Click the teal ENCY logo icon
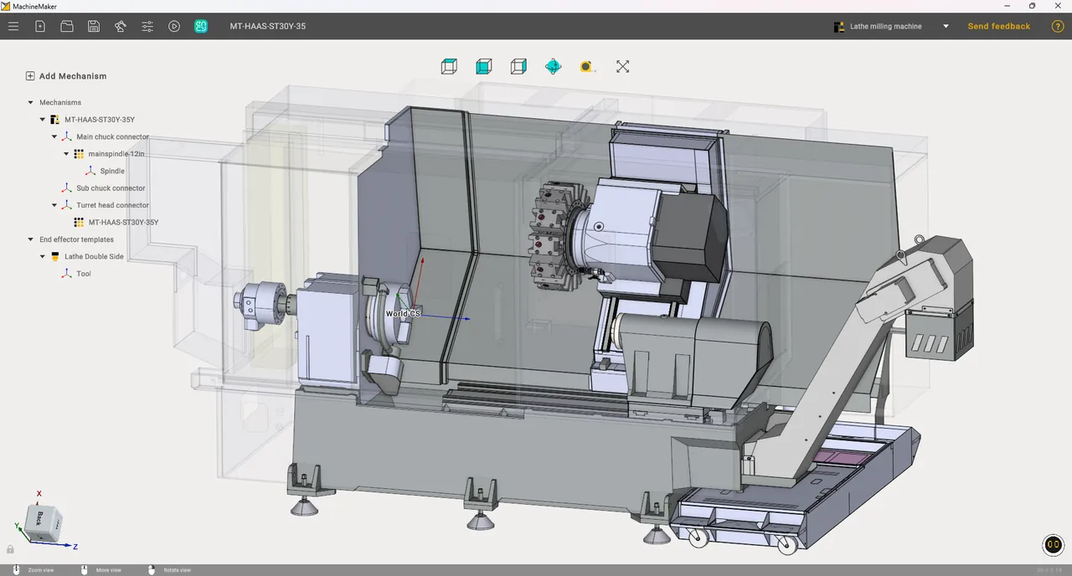Viewport: 1072px width, 576px height. tap(201, 26)
